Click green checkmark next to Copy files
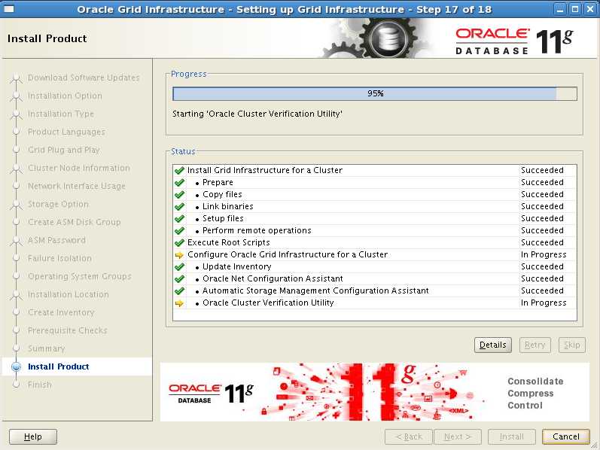Screen dimensions: 600x450 [x=179, y=194]
